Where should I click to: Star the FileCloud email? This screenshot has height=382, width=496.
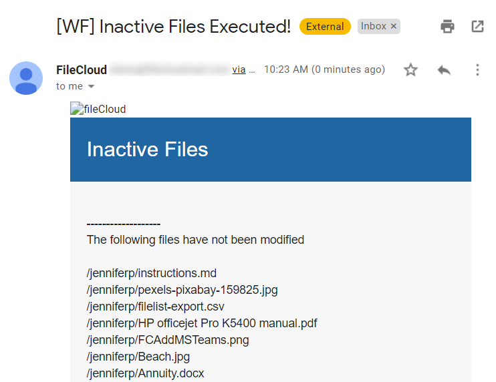coord(410,70)
